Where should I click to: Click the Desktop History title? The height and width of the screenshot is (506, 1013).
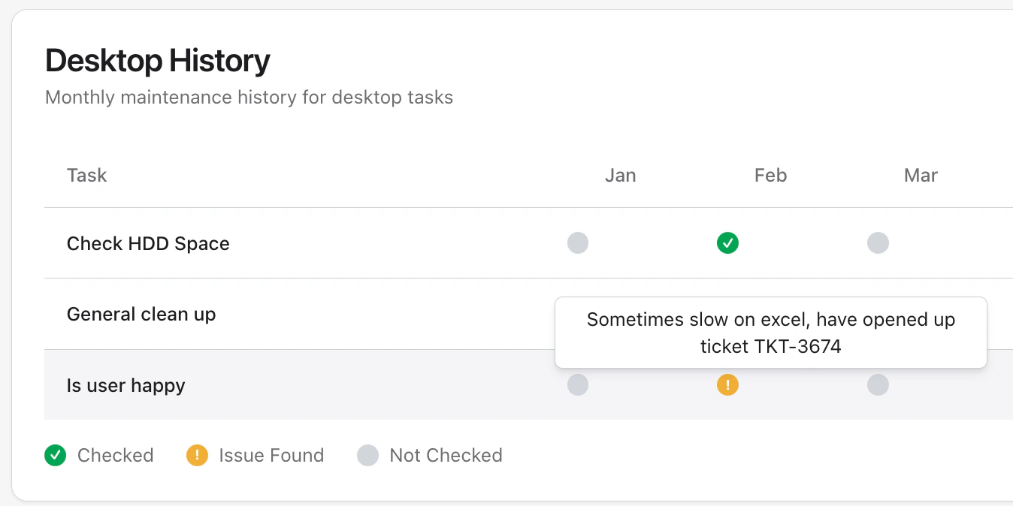point(157,60)
